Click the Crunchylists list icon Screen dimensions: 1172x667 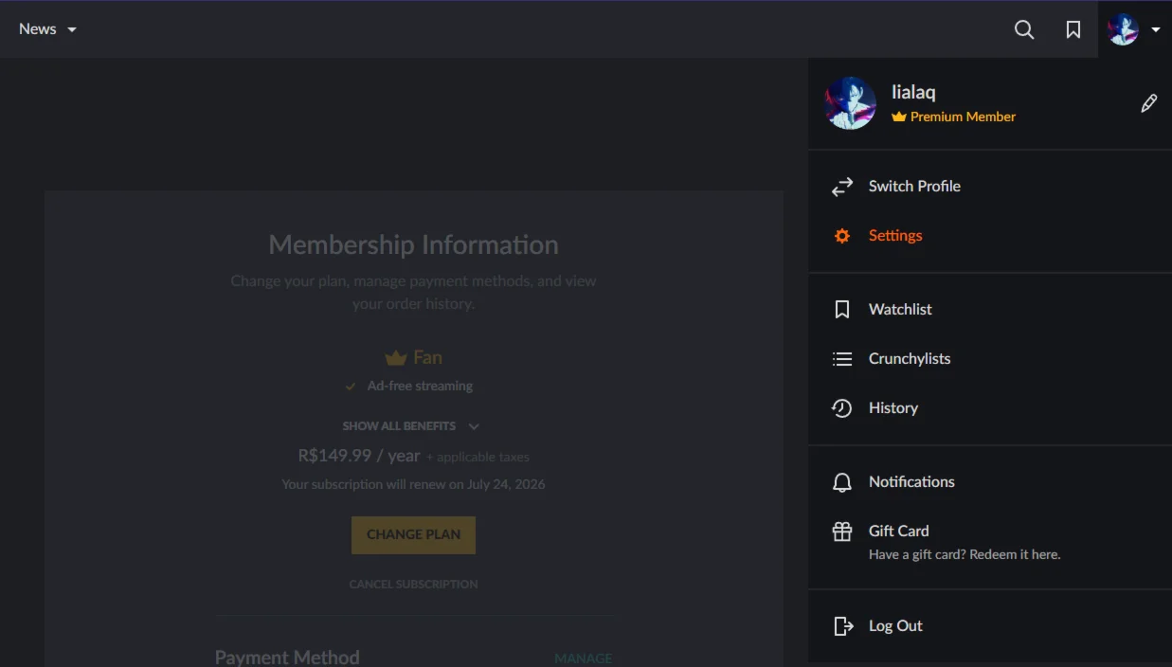coord(842,359)
